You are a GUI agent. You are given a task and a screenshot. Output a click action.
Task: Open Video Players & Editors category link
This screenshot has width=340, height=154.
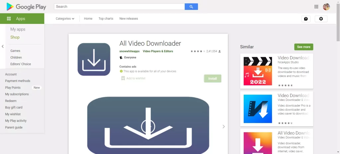pyautogui.click(x=158, y=51)
